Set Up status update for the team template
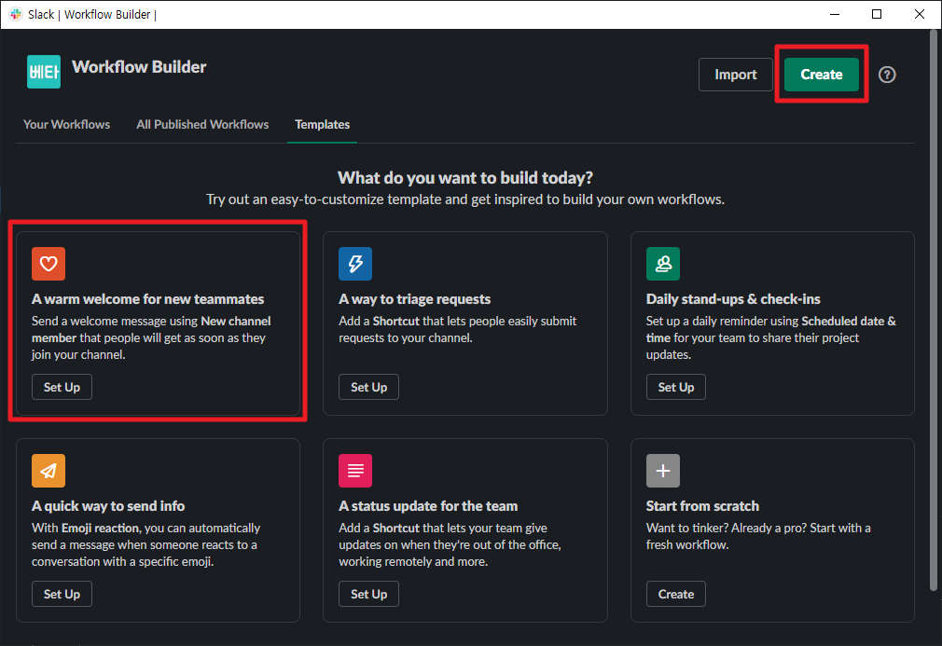This screenshot has width=942, height=646. [368, 594]
